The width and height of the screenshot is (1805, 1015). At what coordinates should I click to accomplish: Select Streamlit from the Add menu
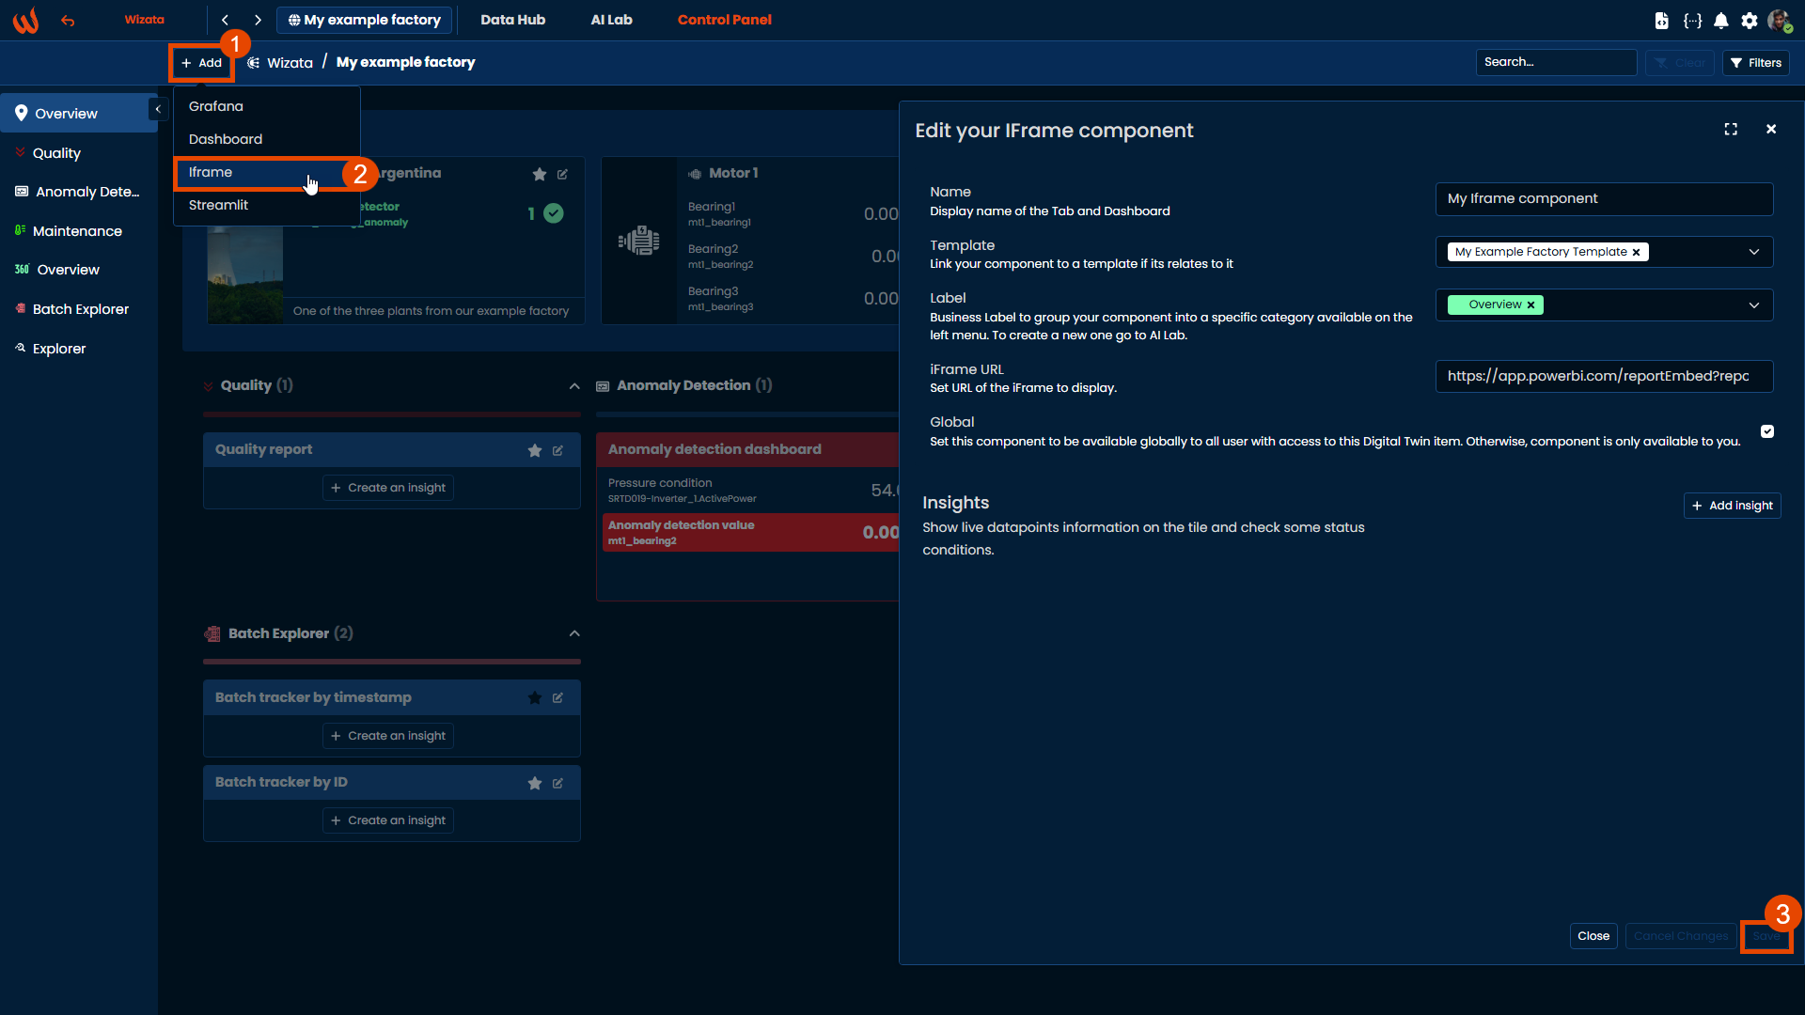coord(218,205)
